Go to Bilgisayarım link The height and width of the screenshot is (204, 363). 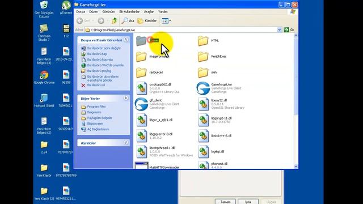[x=95, y=124]
